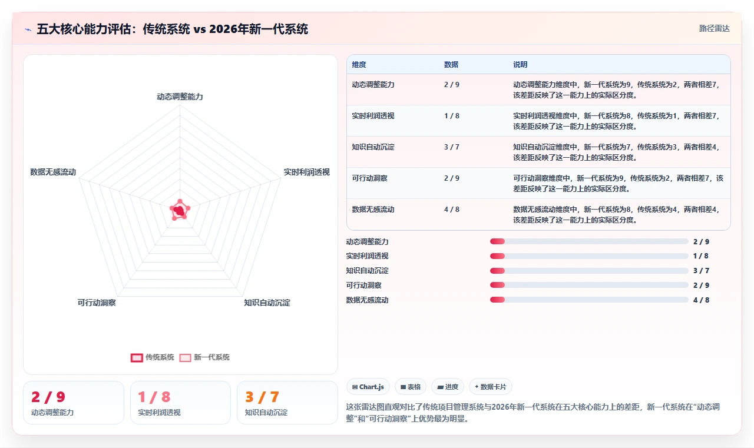Click the 数据无感流动 radar axis label
Screen dimensions: 754x448
pos(53,172)
